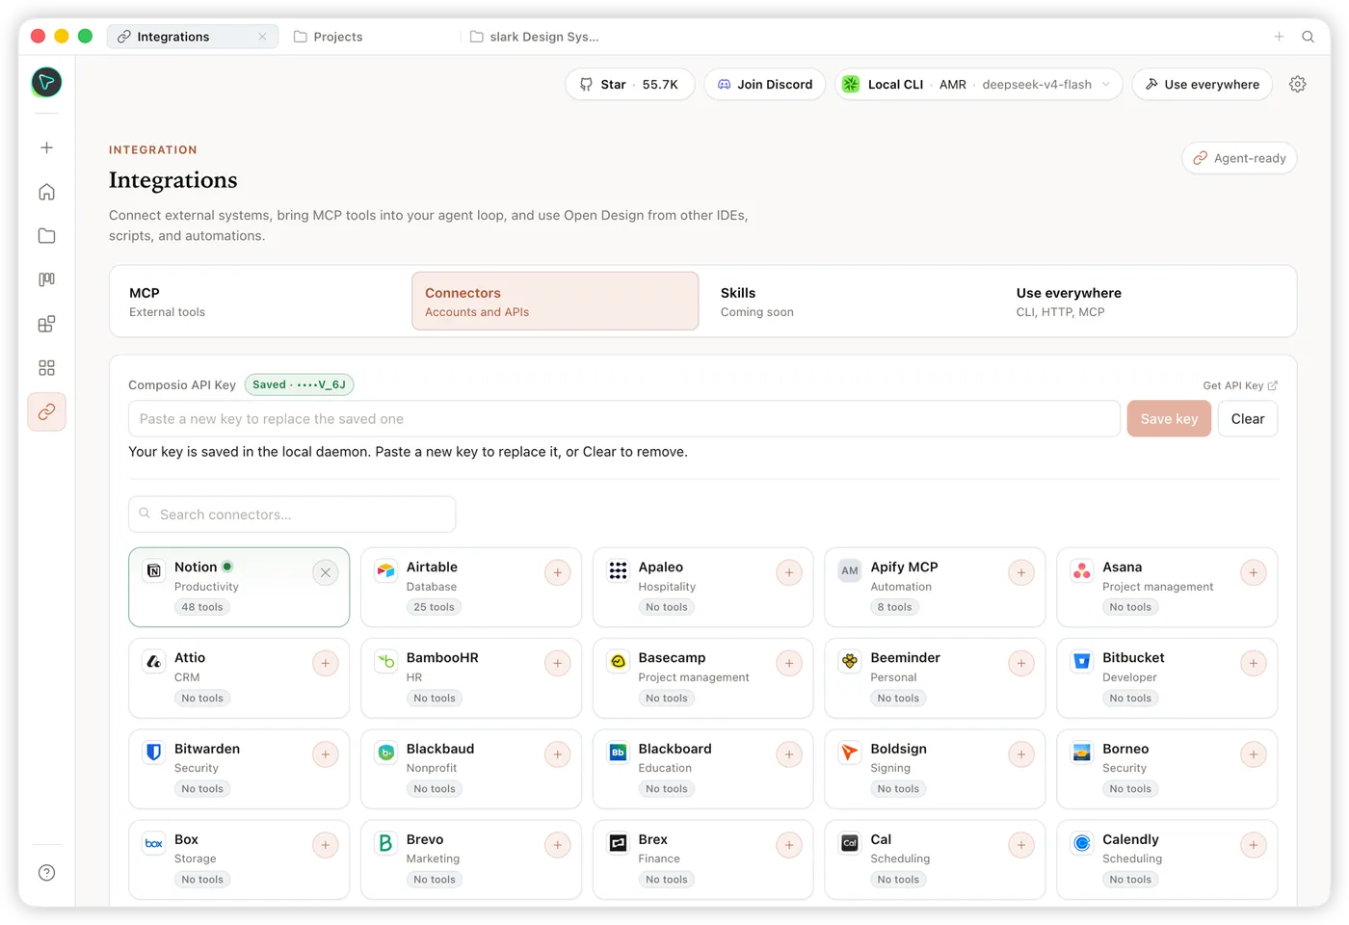Screen dimensions: 1349x925
Task: Open the help question mark icon
Action: 46,873
